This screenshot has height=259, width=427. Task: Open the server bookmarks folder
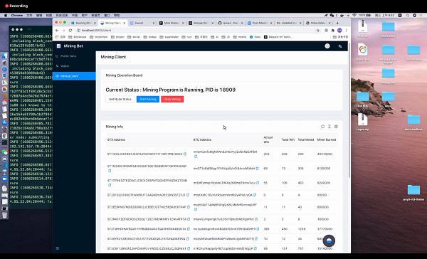click(x=134, y=37)
